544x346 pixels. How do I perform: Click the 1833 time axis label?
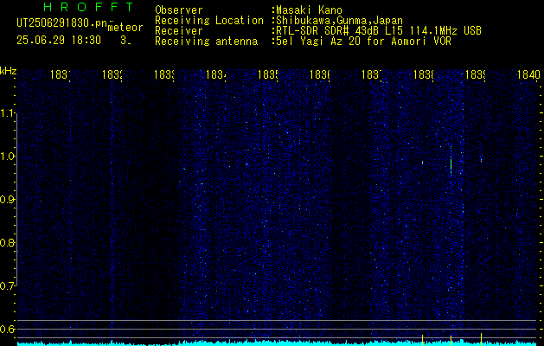[164, 74]
